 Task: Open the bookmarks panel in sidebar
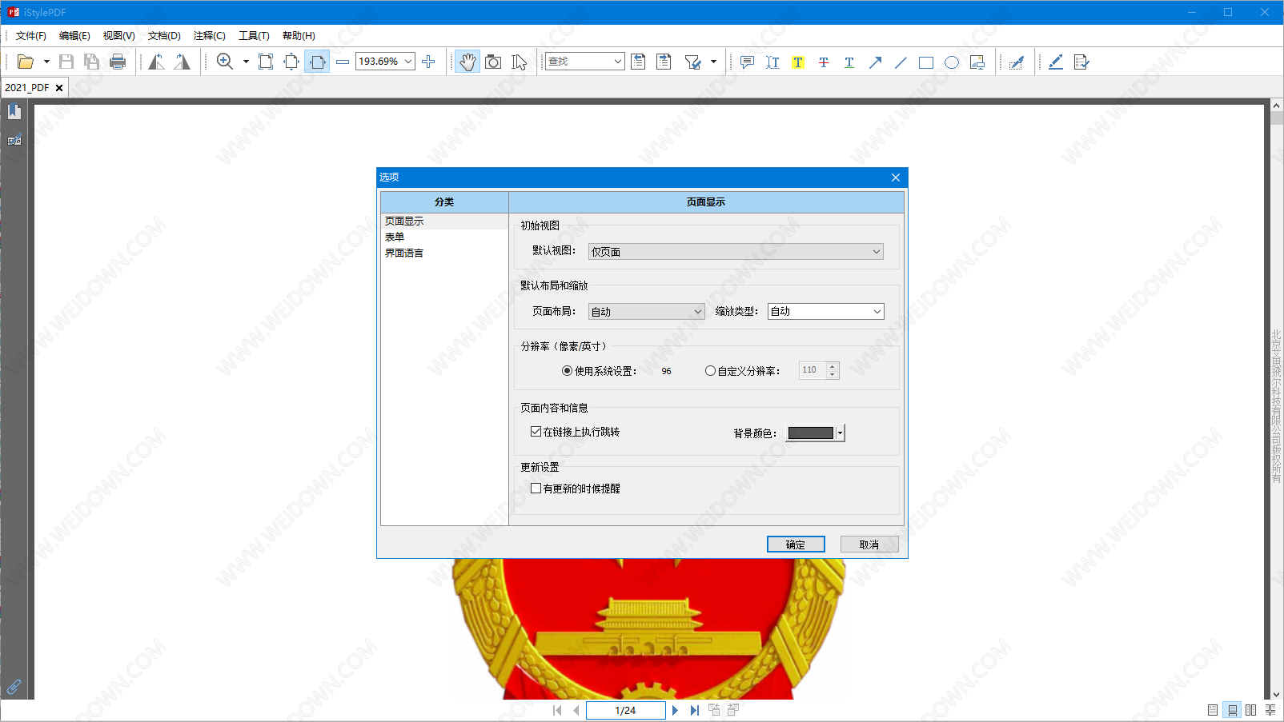tap(14, 111)
